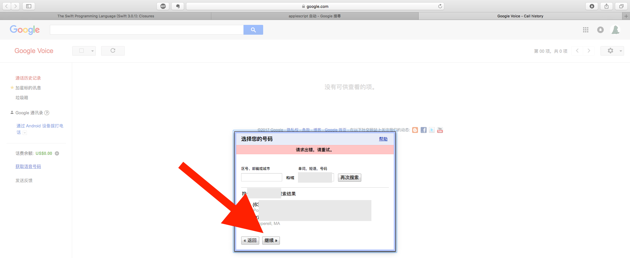Image resolution: width=630 pixels, height=258 pixels.
Task: Click the google.com address bar
Action: click(x=315, y=6)
